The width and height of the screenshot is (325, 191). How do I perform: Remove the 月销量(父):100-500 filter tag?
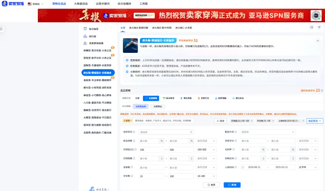[x=252, y=121]
